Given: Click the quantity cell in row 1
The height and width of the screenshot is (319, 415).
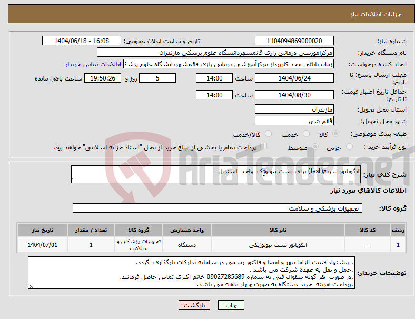Looking at the screenshot, I should click(x=91, y=245).
